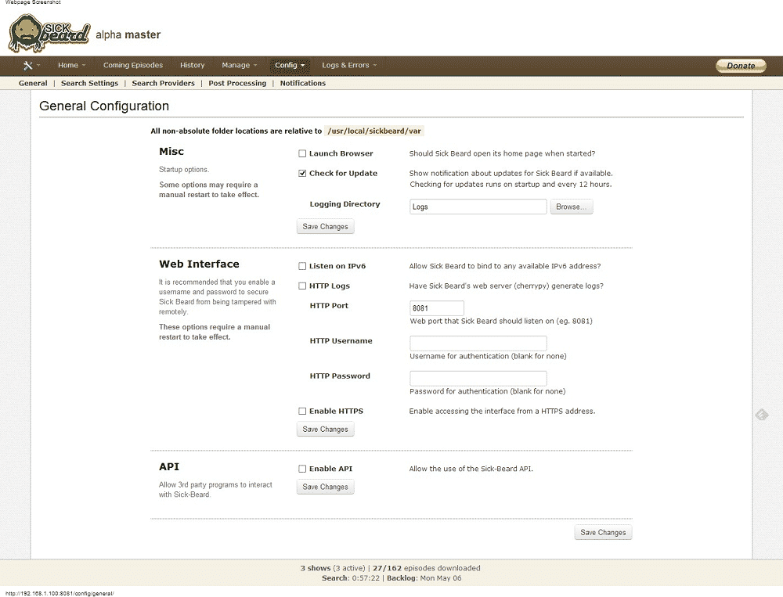Enable the Launch Browser checkbox
This screenshot has height=597, width=783.
[302, 153]
